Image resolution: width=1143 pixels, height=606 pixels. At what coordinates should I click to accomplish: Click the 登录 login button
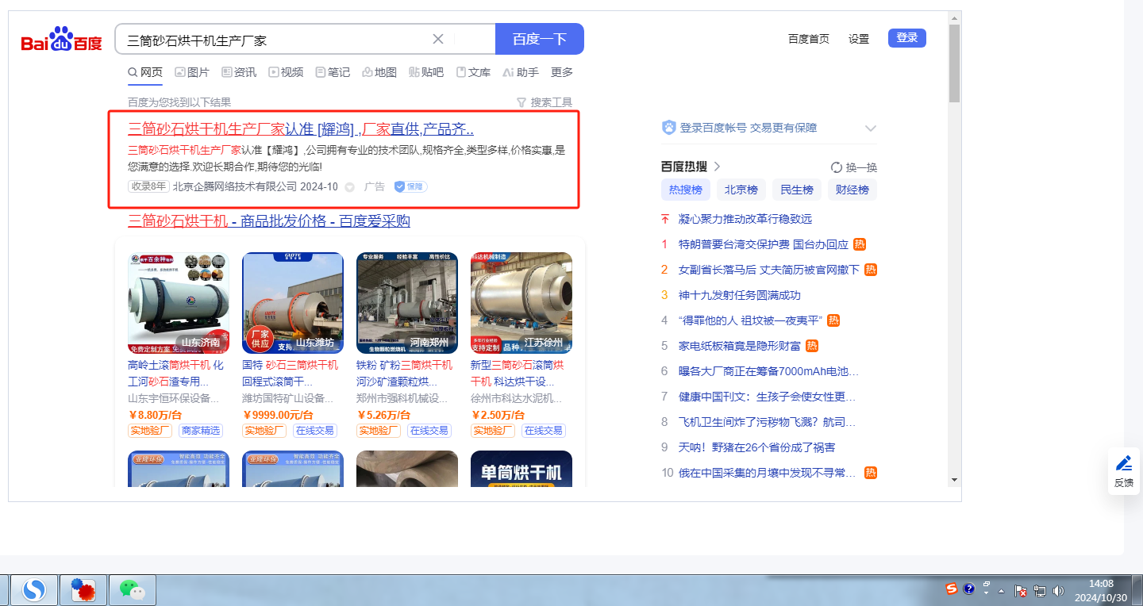907,38
